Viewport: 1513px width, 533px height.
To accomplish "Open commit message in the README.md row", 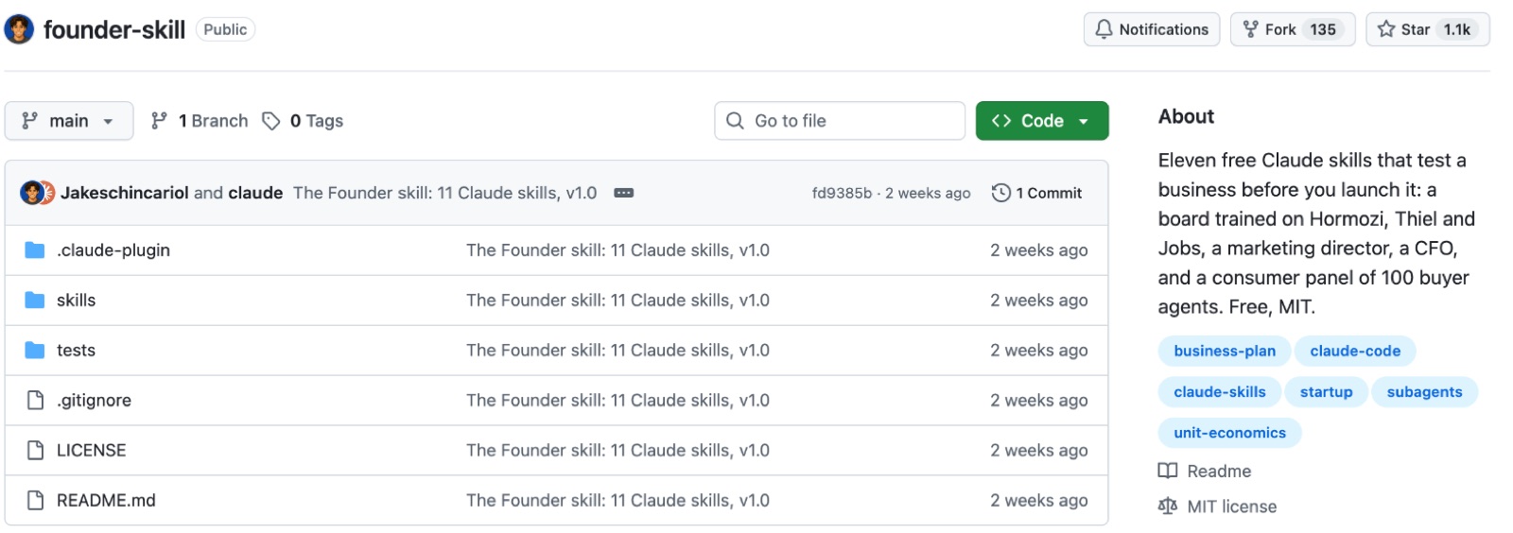I will (x=617, y=501).
